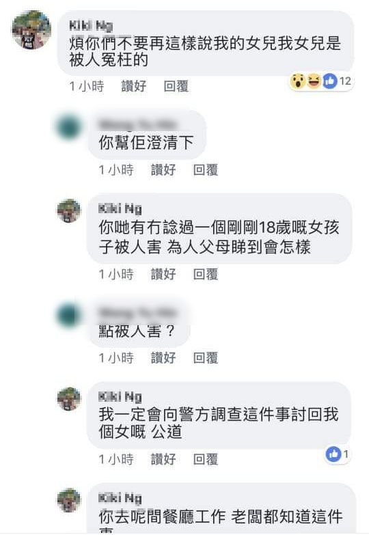Image resolution: width=369 pixels, height=535 pixels.
Task: Open commenter name above 我一定會向警方 comment
Action: point(120,397)
